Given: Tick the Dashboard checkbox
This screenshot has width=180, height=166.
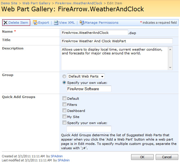Looking at the screenshot, I should (x=65, y=110).
